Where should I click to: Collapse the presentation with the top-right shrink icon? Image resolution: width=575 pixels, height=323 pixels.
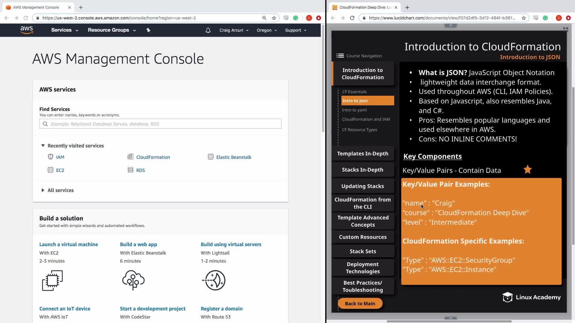pos(565,29)
